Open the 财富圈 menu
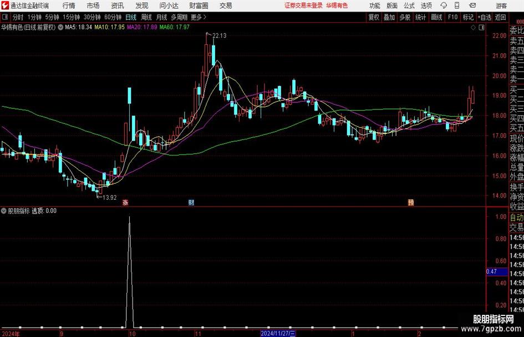 (199, 6)
